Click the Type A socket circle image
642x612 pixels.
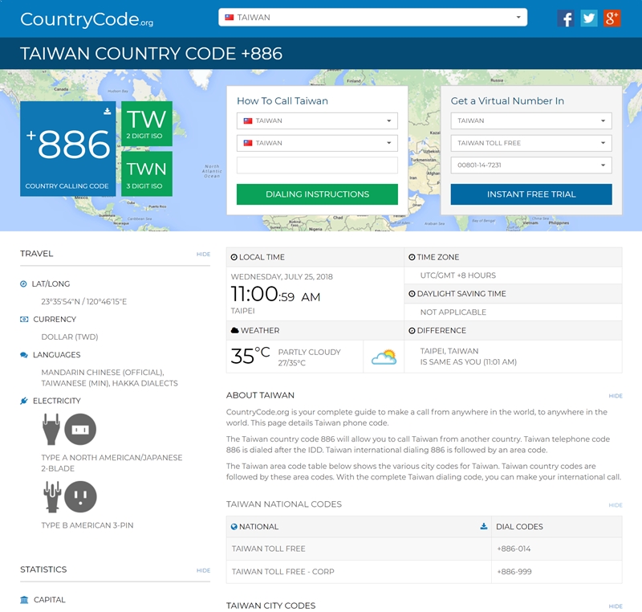coord(80,430)
